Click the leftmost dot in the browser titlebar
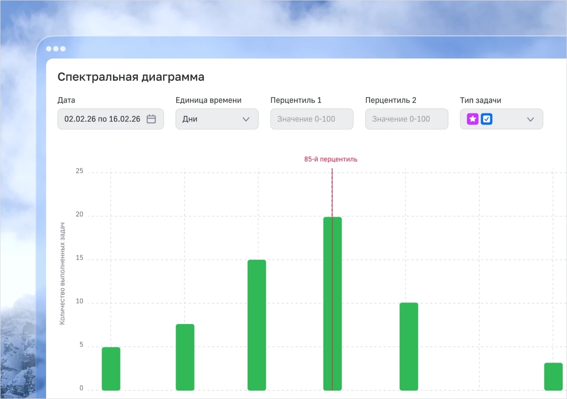Viewport: 567px width, 399px height. pyautogui.click(x=49, y=49)
